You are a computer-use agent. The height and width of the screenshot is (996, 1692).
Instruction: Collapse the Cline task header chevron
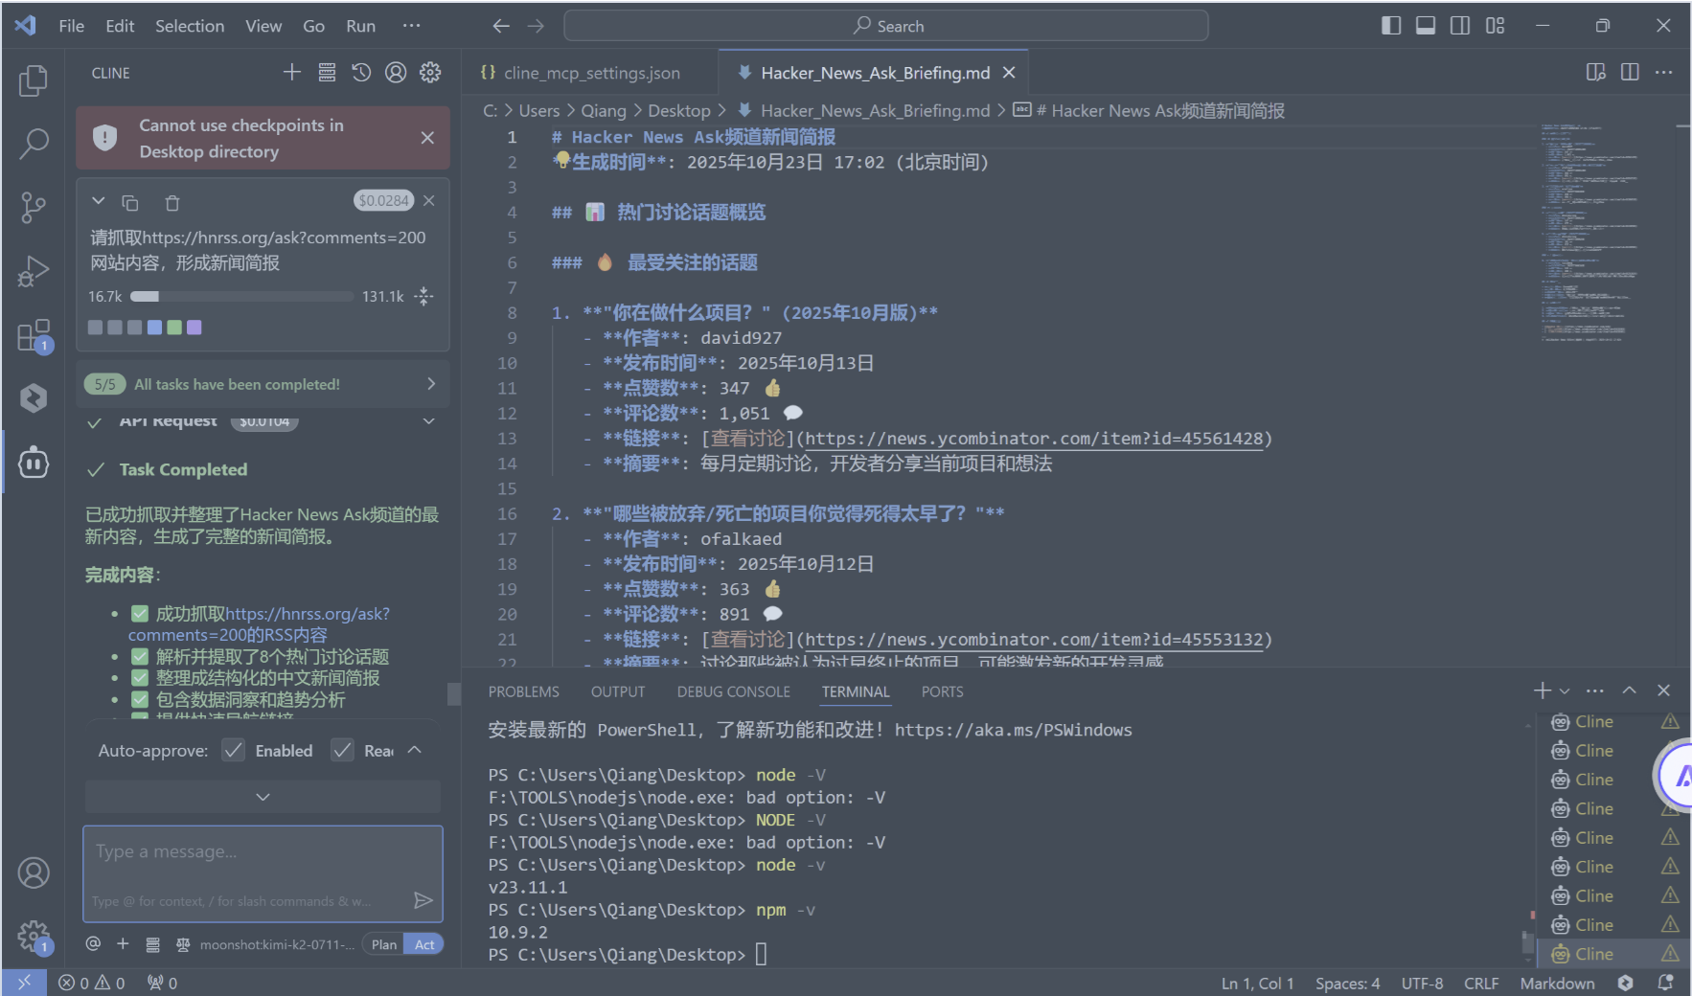pyautogui.click(x=98, y=201)
